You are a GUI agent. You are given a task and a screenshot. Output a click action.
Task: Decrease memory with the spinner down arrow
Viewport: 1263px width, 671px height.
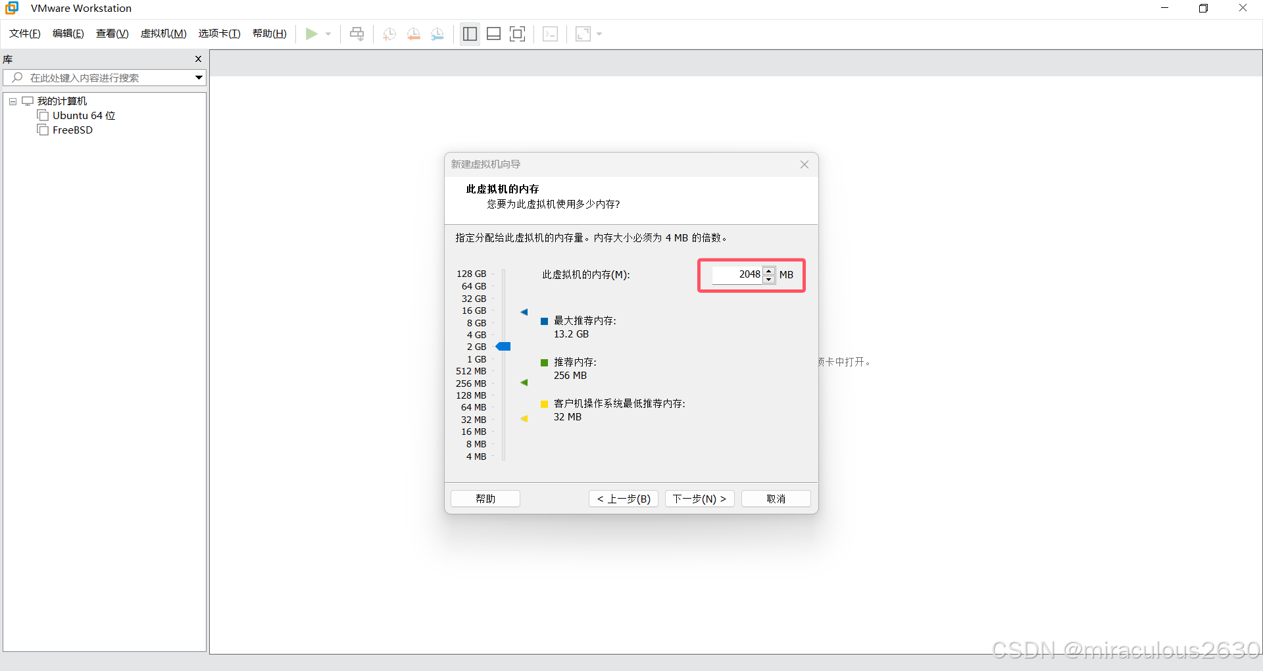[768, 280]
